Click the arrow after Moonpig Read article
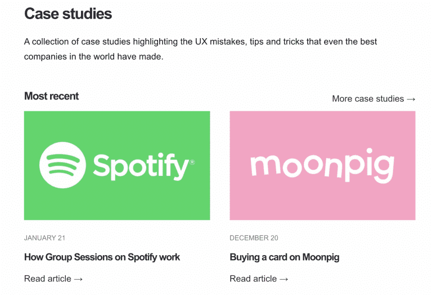 pyautogui.click(x=283, y=279)
